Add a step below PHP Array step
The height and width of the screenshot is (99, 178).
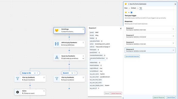69,51
